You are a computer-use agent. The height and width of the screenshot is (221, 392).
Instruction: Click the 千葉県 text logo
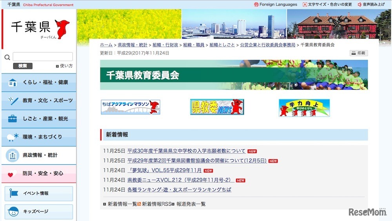tap(31, 27)
